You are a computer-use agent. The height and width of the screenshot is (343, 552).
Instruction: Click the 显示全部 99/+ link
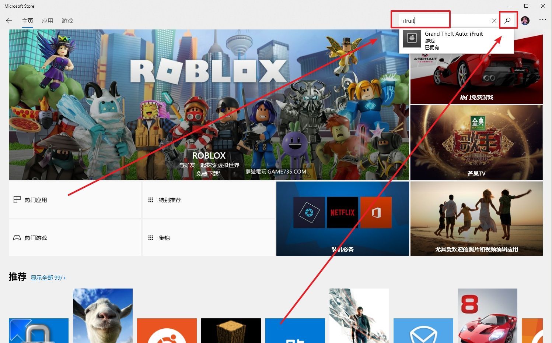48,278
